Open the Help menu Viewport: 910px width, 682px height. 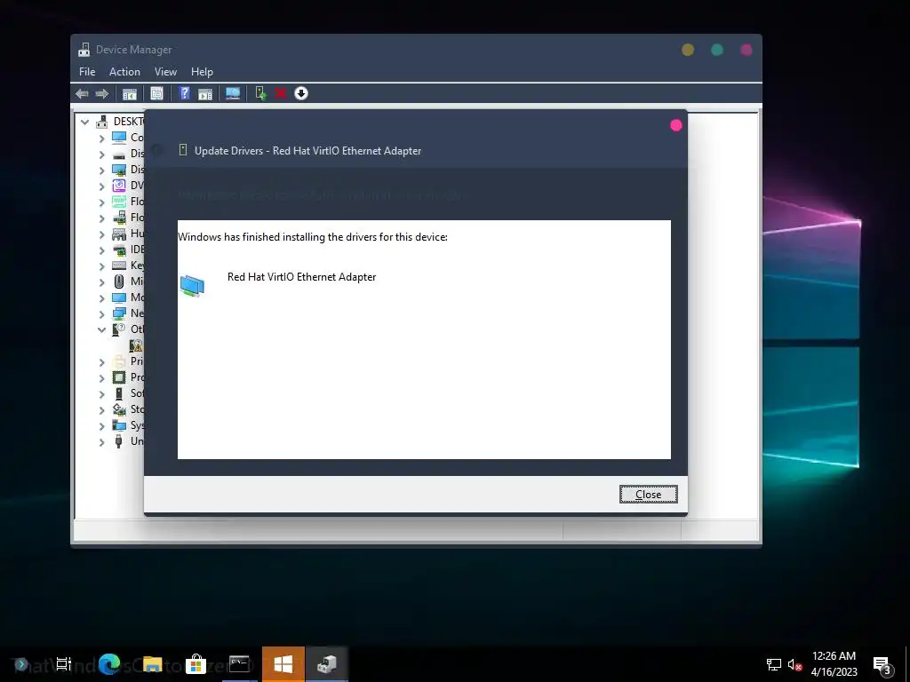click(202, 72)
